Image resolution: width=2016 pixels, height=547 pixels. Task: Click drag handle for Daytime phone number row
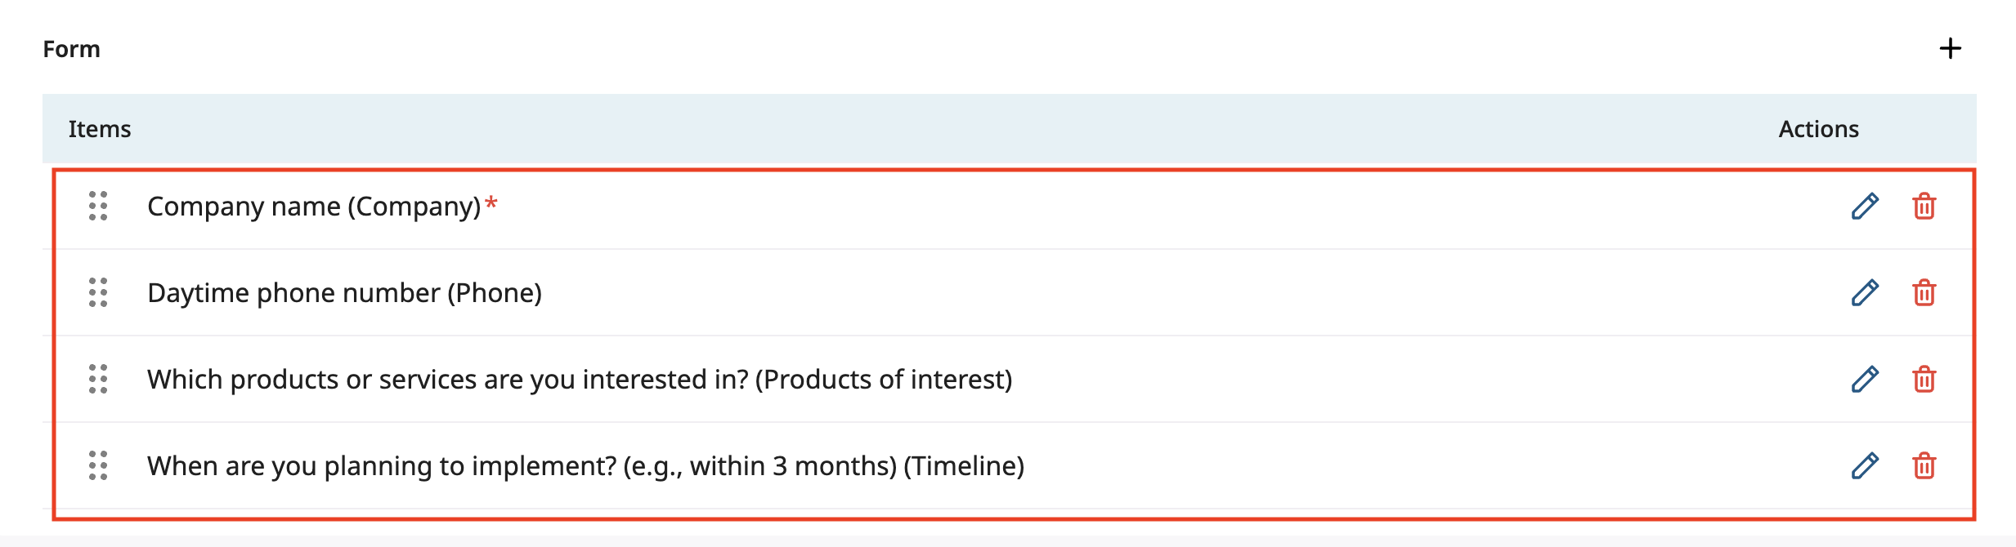98,293
